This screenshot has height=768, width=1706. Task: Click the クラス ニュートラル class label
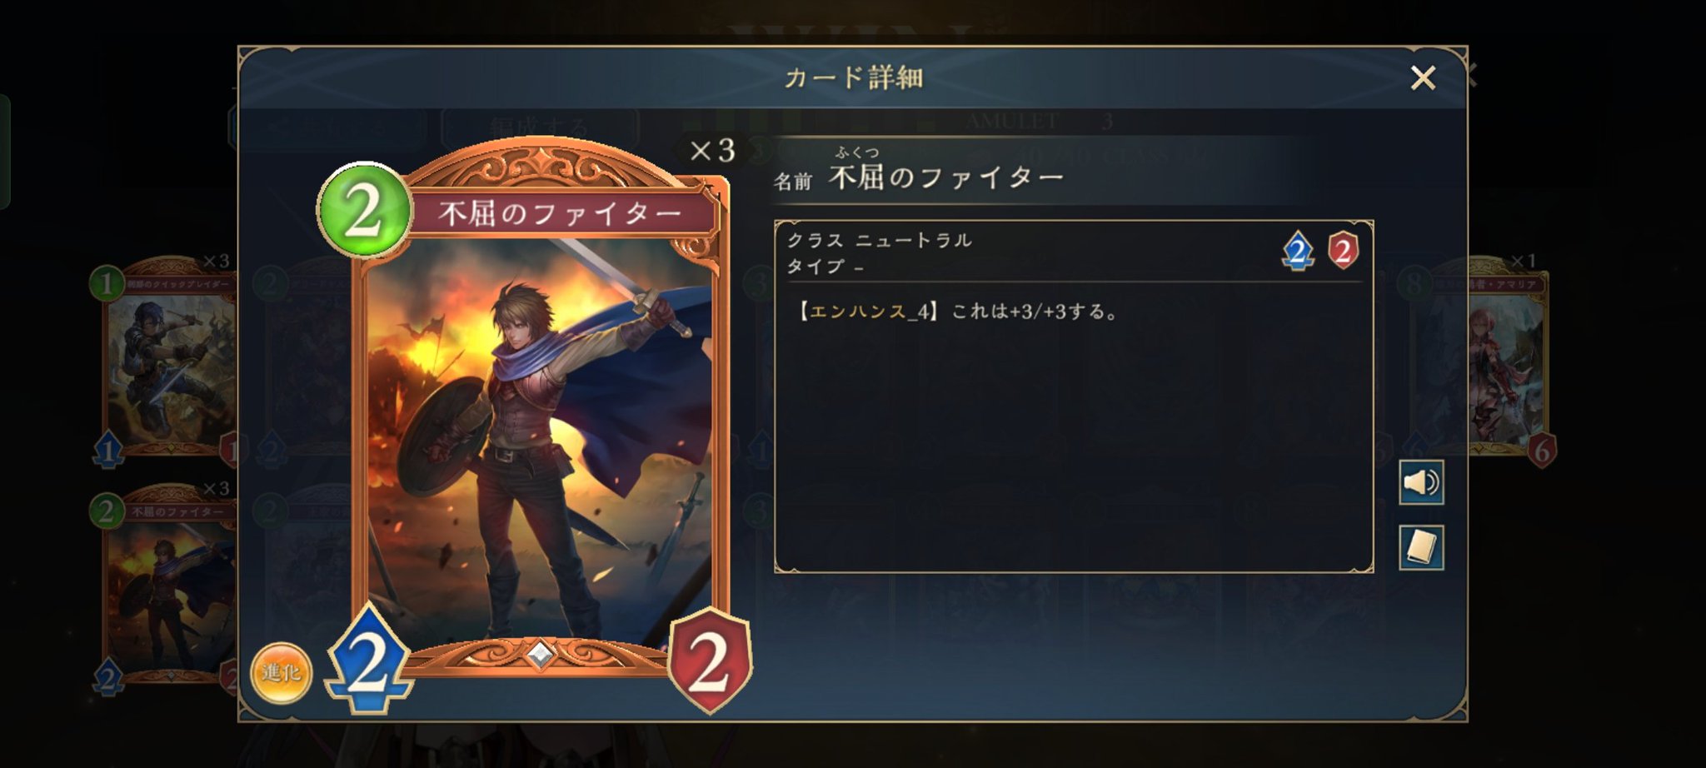[x=880, y=240]
